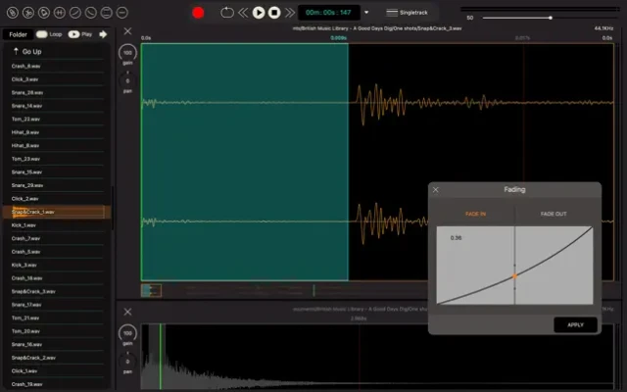Viewport: 627px width, 392px height.
Task: Select Kick_1.wav in the file list
Action: 24,224
